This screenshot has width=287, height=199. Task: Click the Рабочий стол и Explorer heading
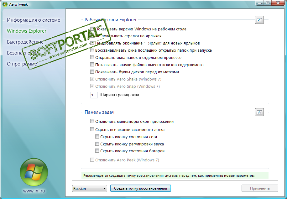111,20
